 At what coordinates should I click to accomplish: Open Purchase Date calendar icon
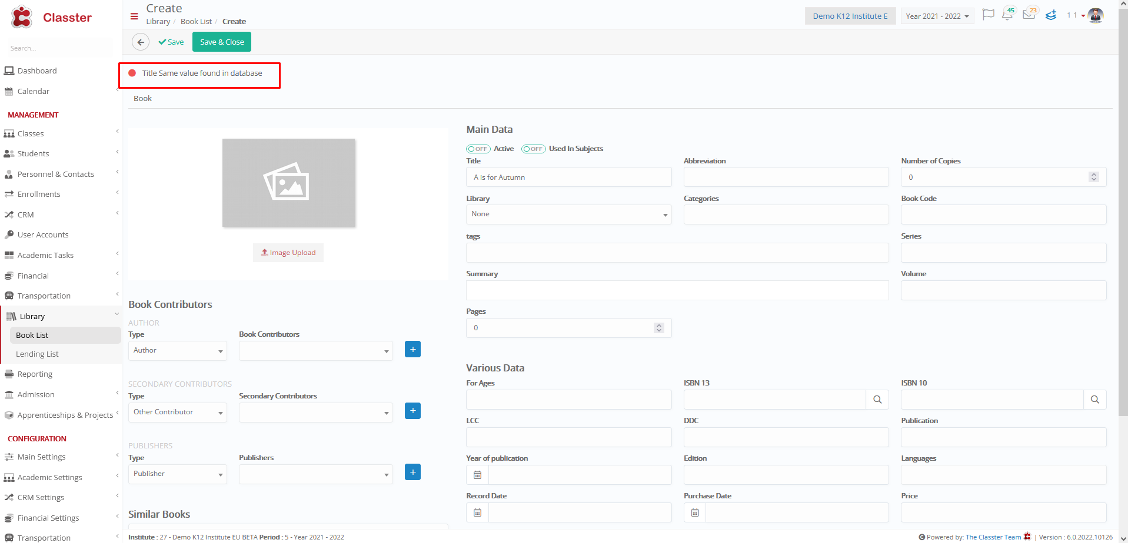(695, 512)
